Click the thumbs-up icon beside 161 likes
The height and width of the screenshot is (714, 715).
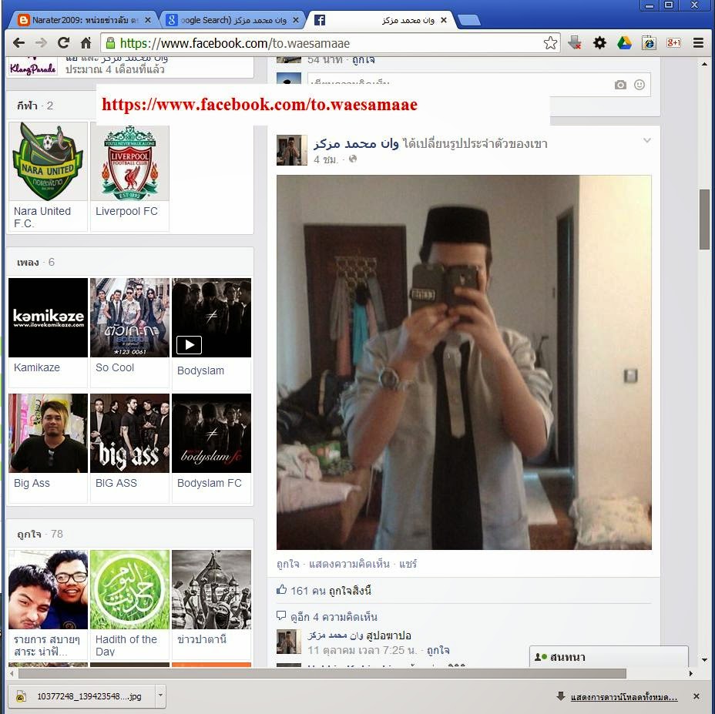[281, 589]
